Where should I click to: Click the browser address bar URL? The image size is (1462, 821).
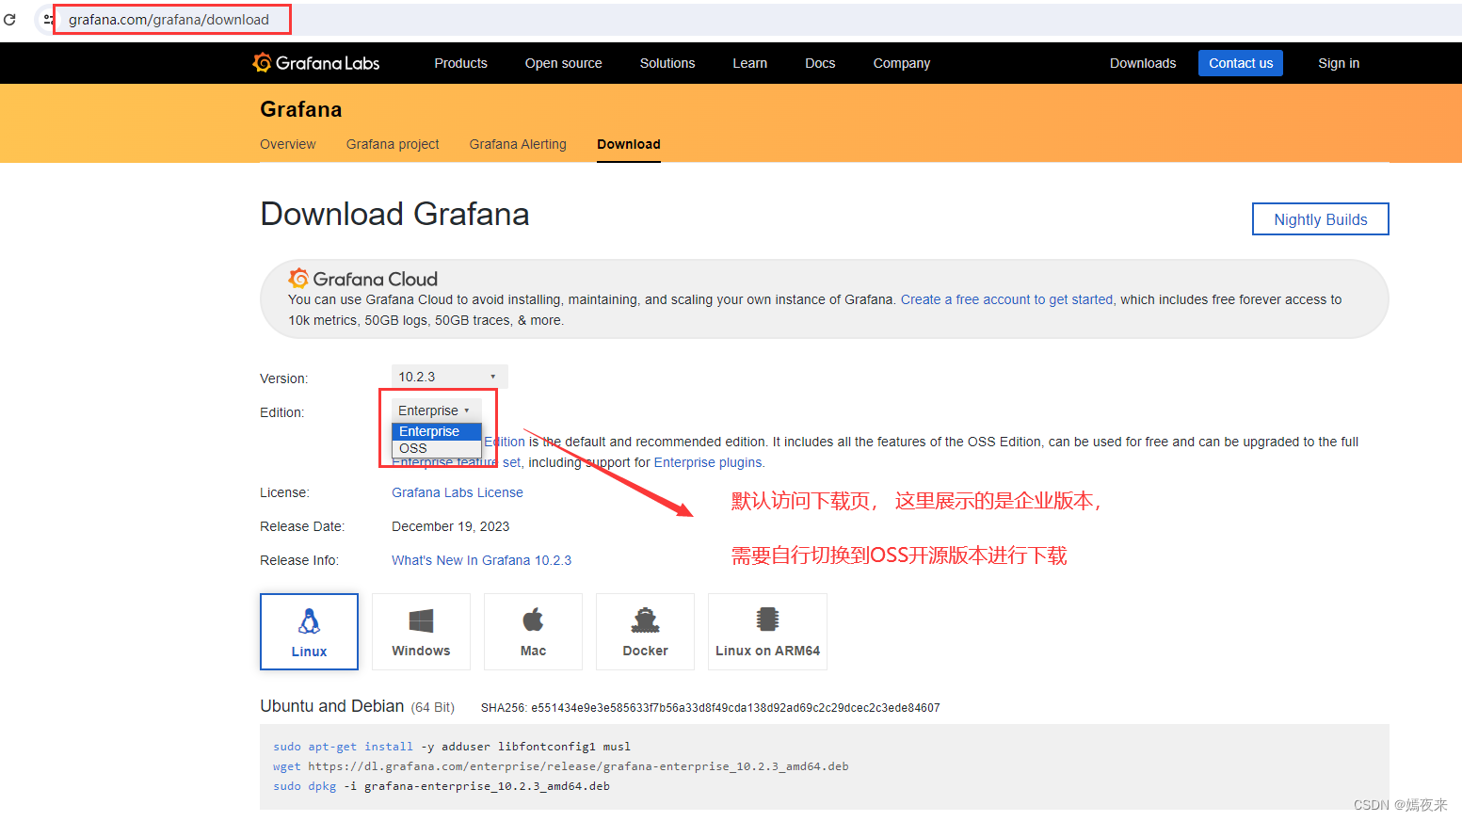pyautogui.click(x=169, y=20)
